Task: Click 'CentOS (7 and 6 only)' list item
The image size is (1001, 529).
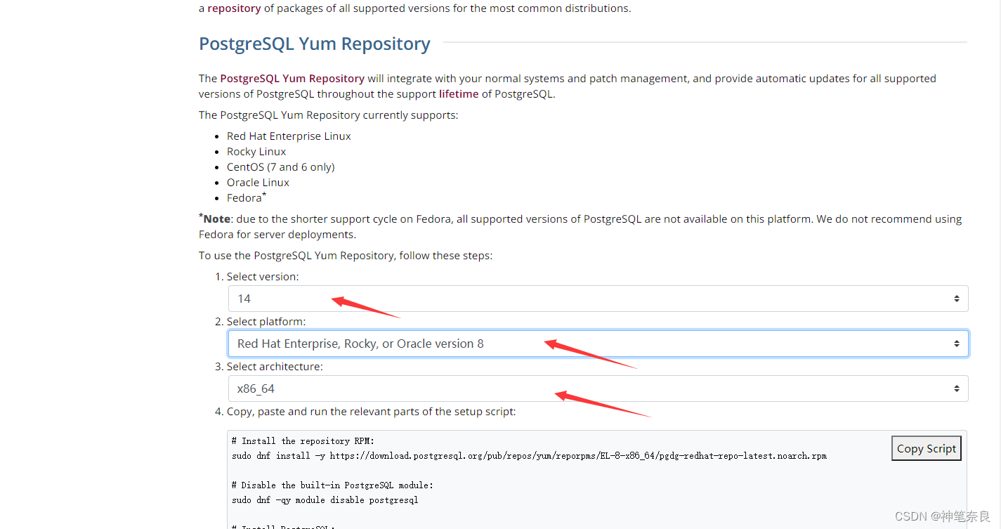Action: (x=280, y=167)
